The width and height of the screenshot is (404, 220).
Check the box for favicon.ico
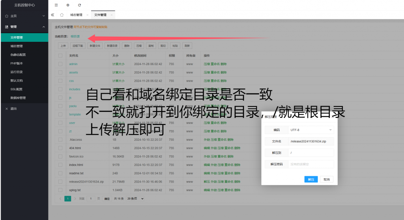pyautogui.click(x=60, y=157)
